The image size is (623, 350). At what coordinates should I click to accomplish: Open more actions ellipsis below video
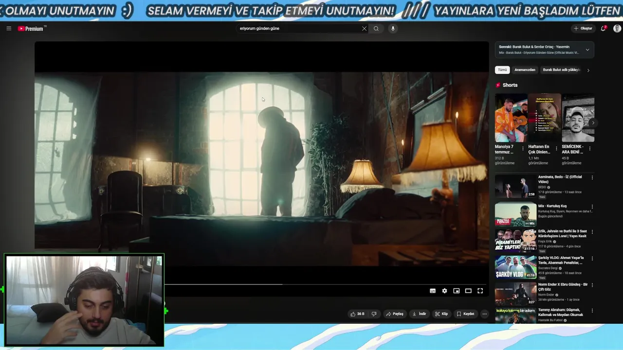tap(484, 314)
